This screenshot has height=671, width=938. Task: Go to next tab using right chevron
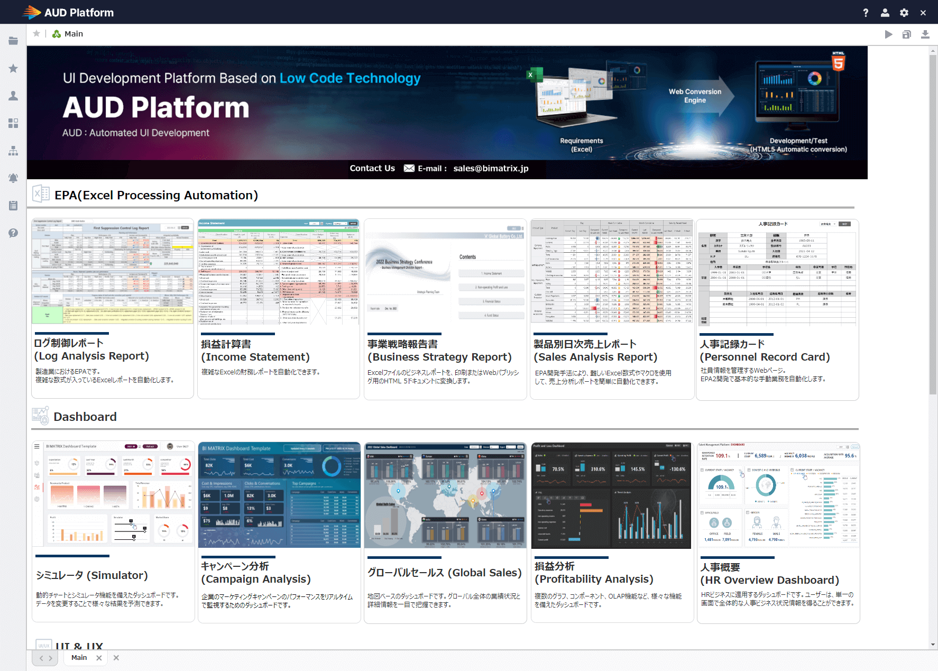click(51, 658)
